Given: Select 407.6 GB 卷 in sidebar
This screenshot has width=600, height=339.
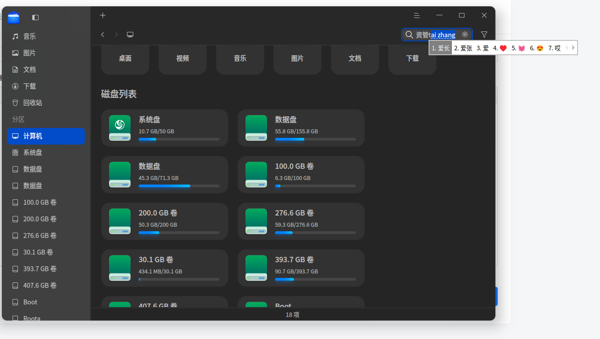Looking at the screenshot, I should (x=46, y=286).
